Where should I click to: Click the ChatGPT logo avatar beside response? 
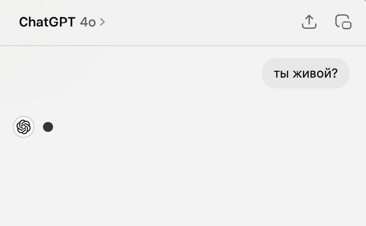click(23, 127)
